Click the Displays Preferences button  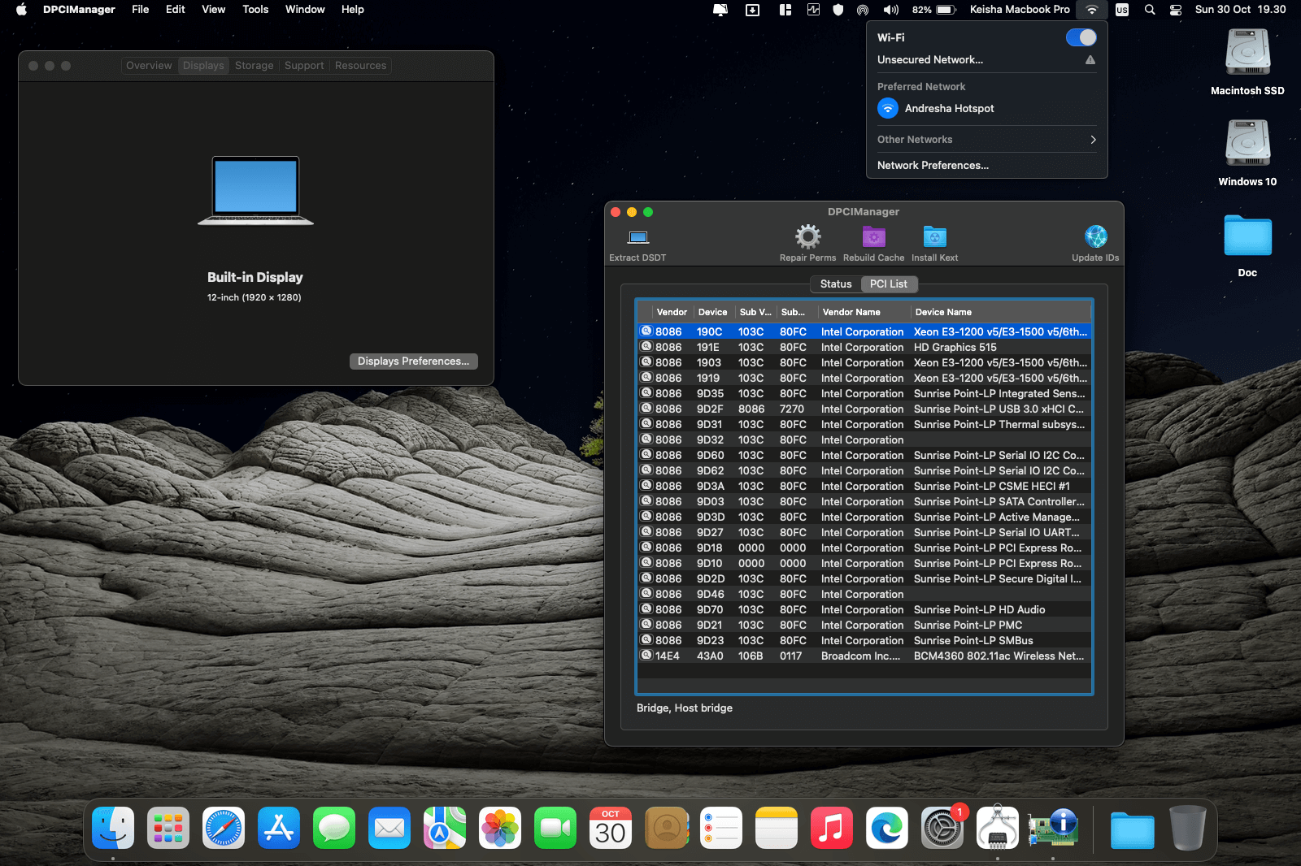pos(413,362)
